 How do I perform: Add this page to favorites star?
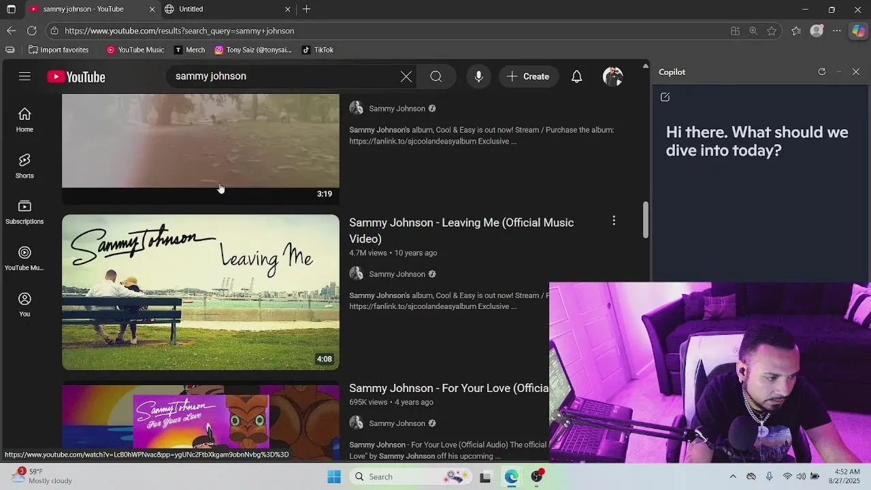(772, 31)
